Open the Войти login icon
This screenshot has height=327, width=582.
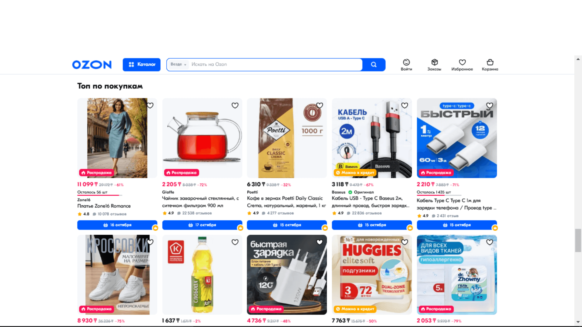pos(406,65)
